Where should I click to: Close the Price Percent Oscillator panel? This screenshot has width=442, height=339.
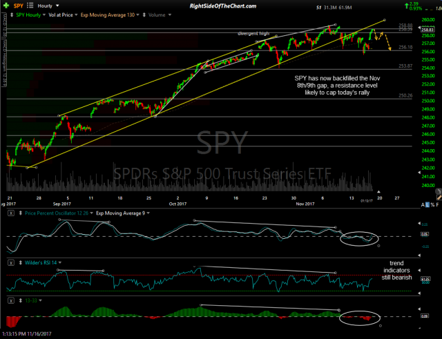[11, 213]
